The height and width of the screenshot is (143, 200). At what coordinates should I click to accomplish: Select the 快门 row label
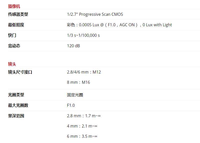[x=12, y=35]
